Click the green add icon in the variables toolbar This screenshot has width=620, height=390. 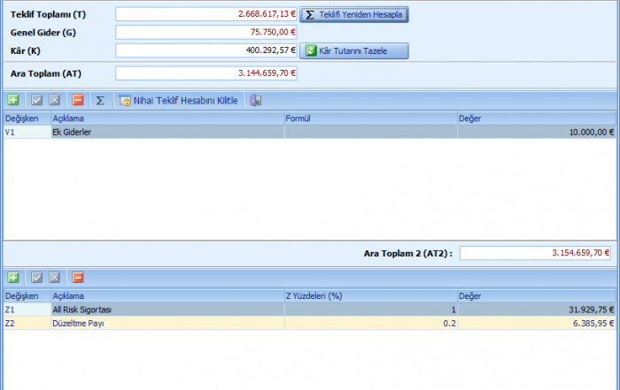tap(13, 101)
